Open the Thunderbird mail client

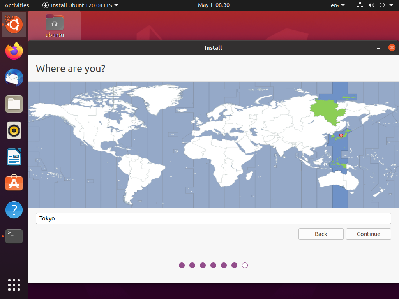coord(14,77)
